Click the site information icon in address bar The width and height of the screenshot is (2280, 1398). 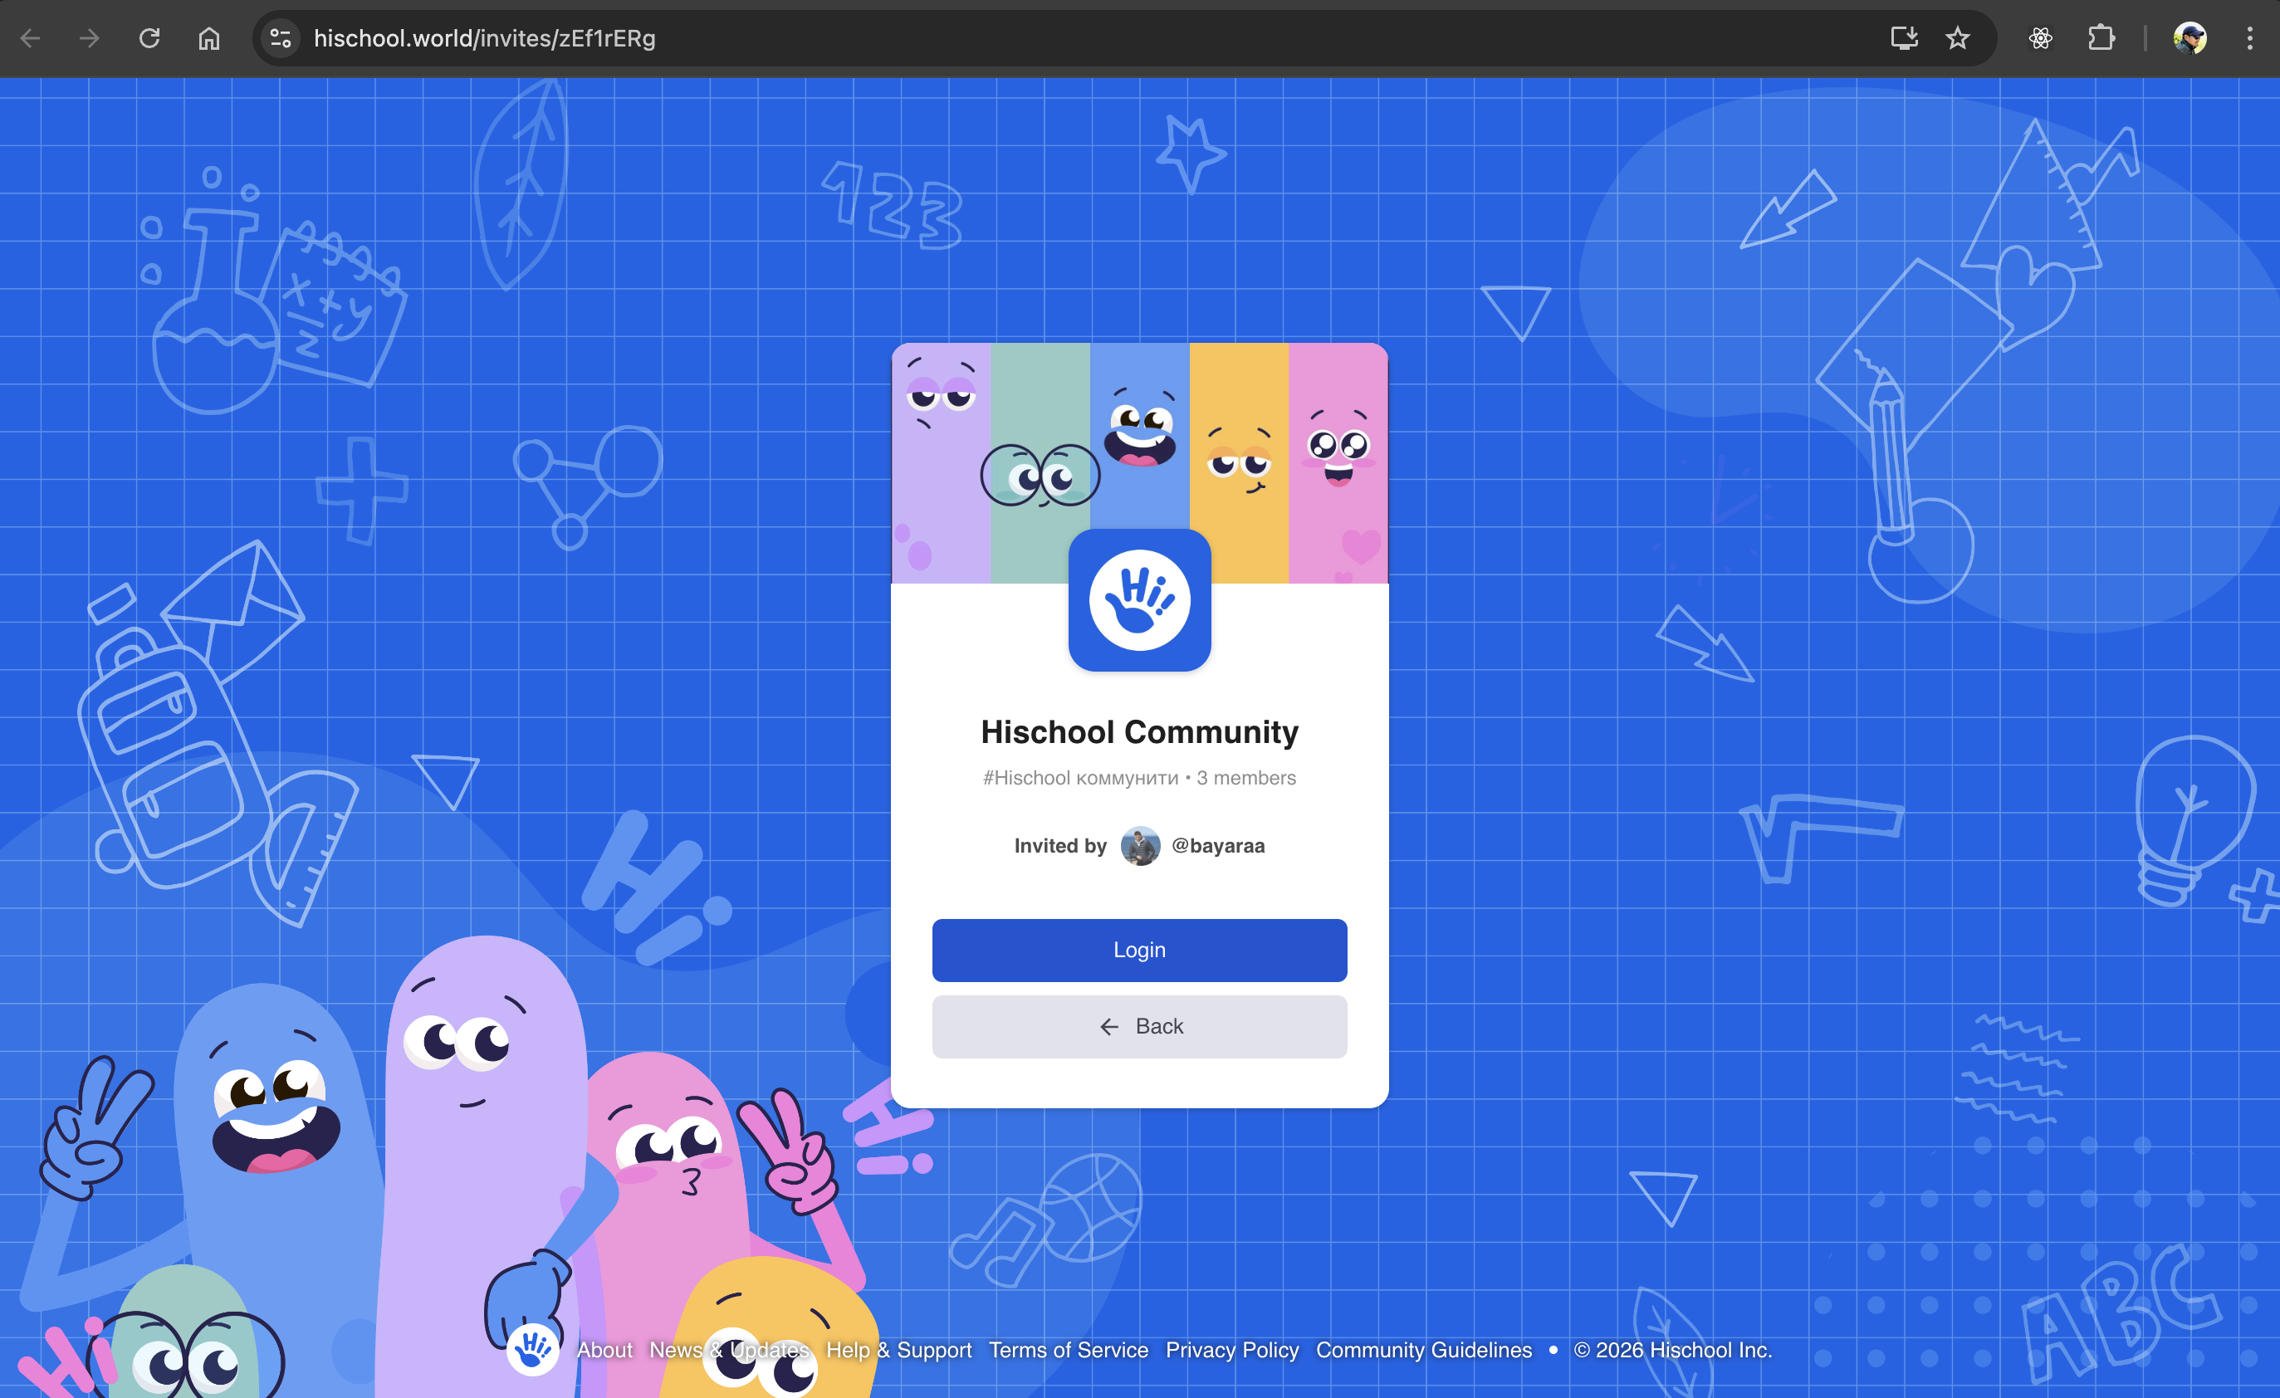coord(281,38)
